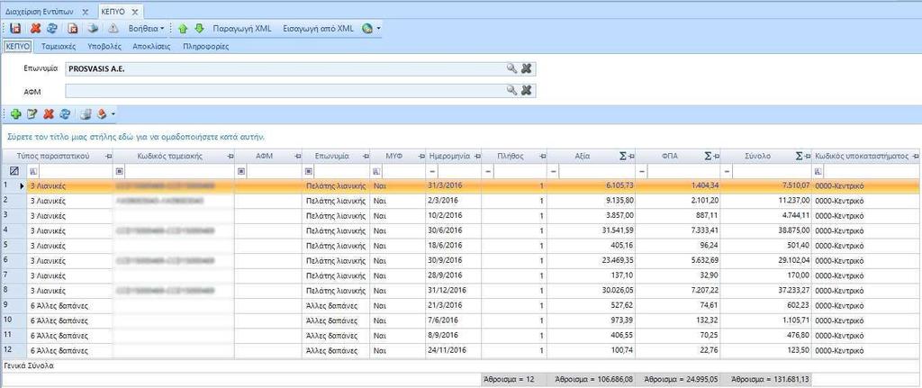Add a new row with green plus icon

[x=16, y=114]
